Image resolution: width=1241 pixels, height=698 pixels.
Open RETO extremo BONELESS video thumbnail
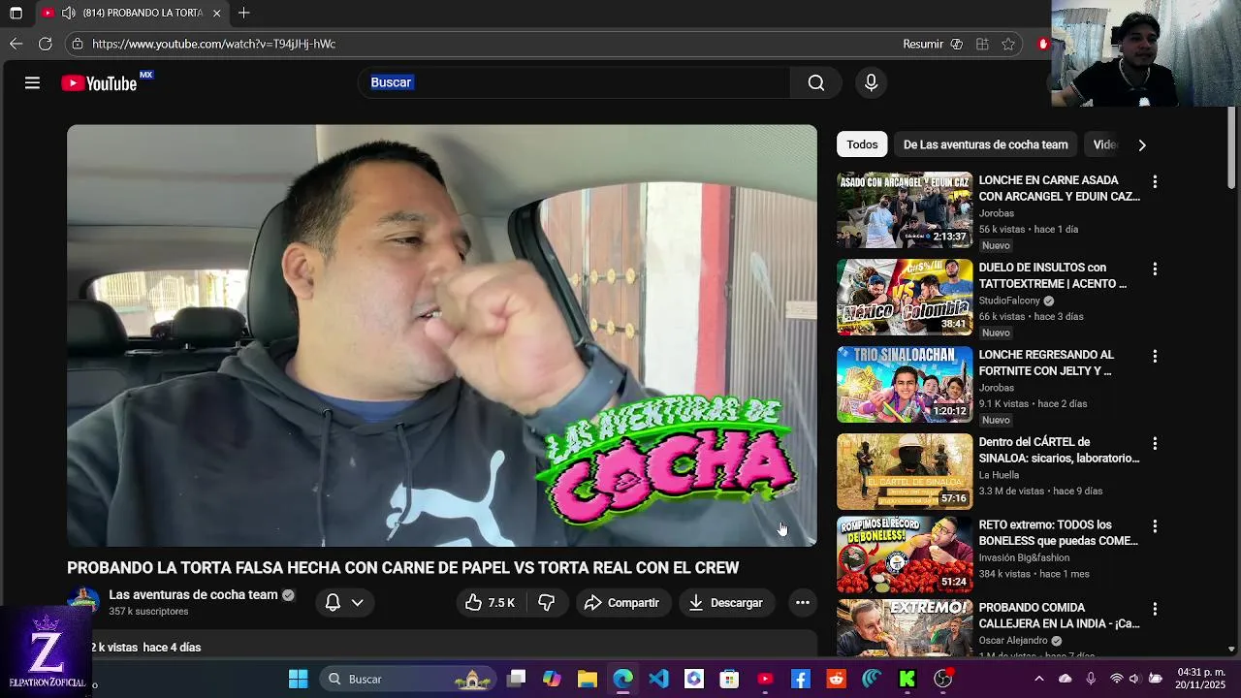pos(905,555)
